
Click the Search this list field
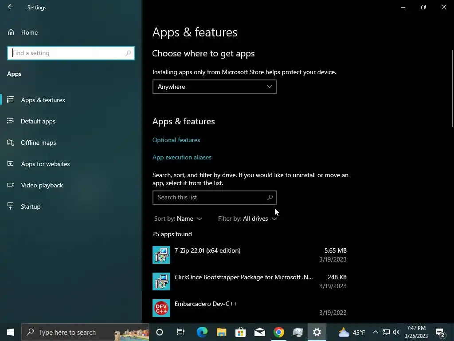click(214, 198)
